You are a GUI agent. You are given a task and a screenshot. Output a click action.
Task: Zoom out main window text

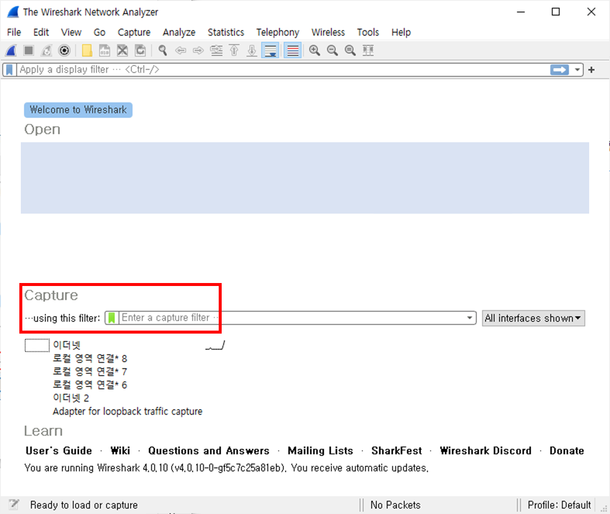click(332, 50)
